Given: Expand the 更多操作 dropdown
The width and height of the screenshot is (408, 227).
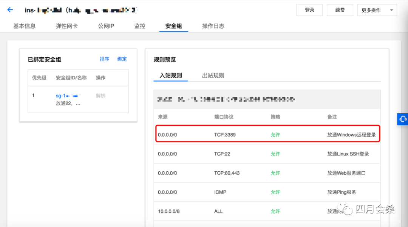Looking at the screenshot, I should point(377,10).
